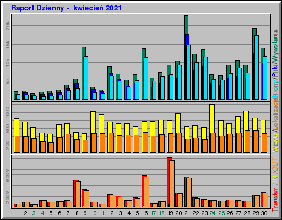Click day label 24 on the x-axis
Viewport: 282px width, 220px height.
pos(213,213)
